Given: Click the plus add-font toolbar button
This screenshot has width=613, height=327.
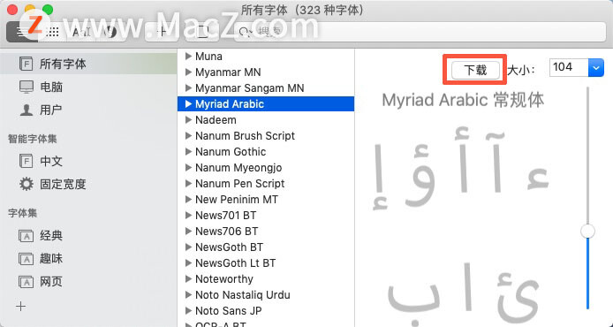Looking at the screenshot, I should click(161, 32).
